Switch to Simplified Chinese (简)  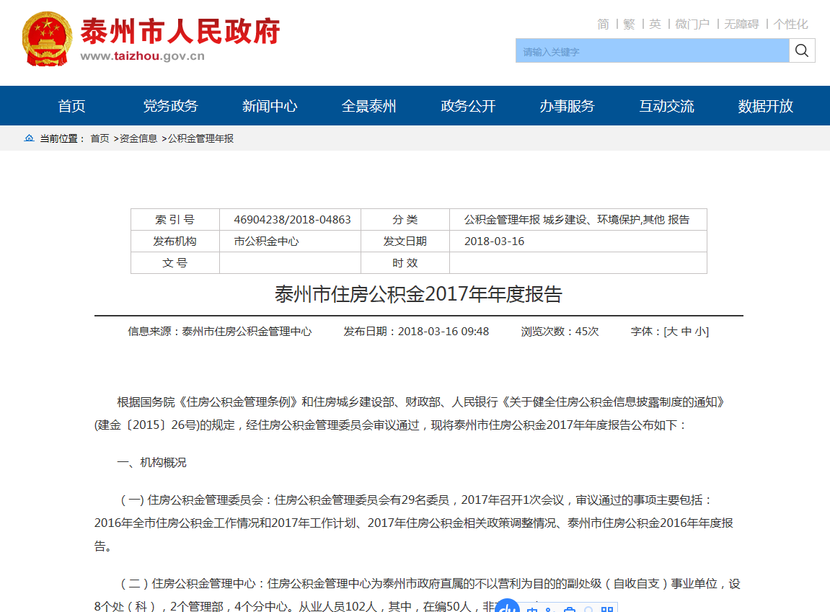603,25
